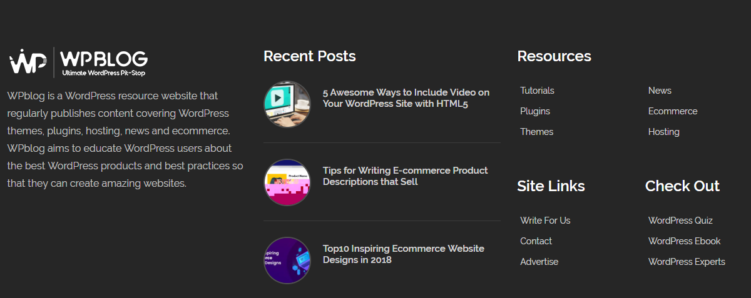Screen dimensions: 751x298
Task: Open the Ecommerce designs post thumbnail
Action: pyautogui.click(x=287, y=261)
